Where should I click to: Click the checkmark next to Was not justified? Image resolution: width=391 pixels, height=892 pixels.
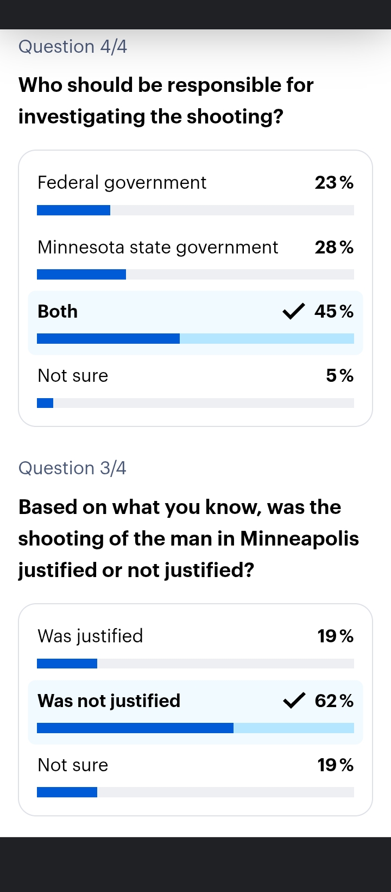294,701
